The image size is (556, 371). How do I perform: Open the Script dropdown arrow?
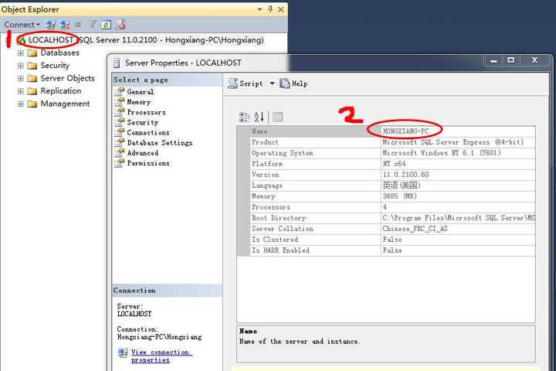272,83
